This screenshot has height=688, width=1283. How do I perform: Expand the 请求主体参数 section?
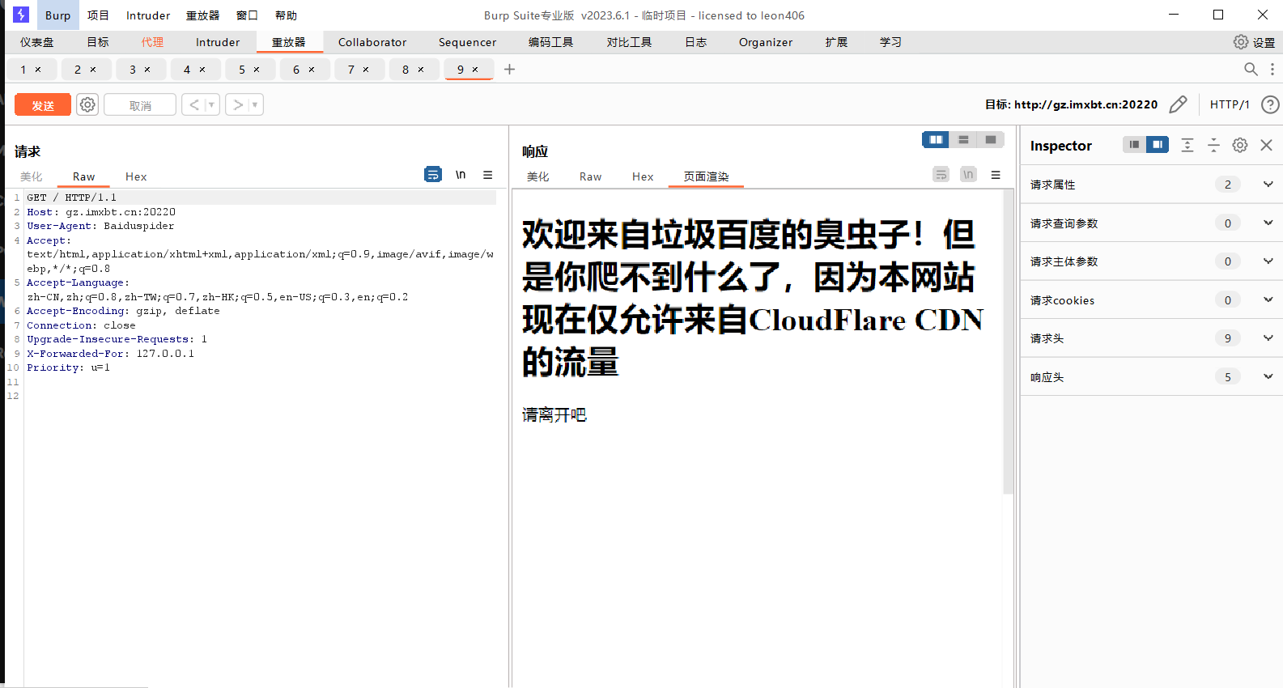pos(1268,261)
